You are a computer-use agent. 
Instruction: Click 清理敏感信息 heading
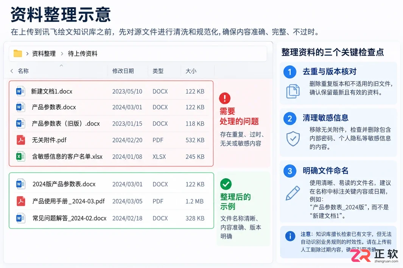click(325, 118)
